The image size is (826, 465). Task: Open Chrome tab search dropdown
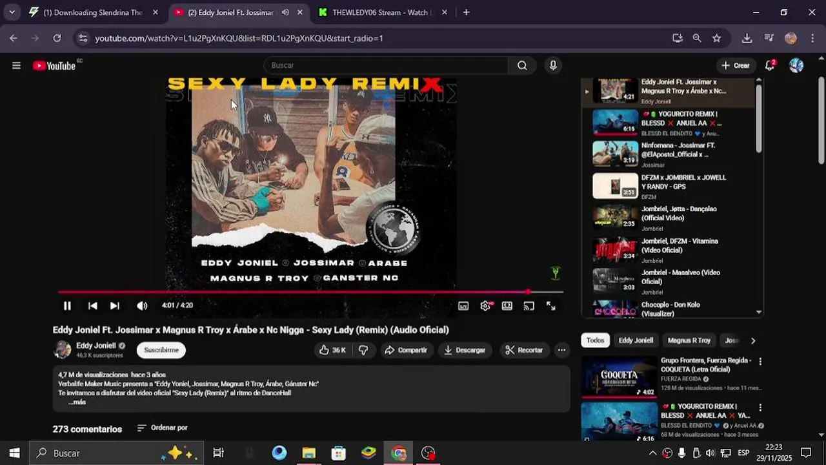tap(12, 12)
